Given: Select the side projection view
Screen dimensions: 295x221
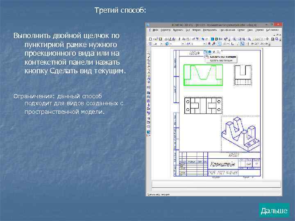Looking at the screenshot, I should pyautogui.click(x=243, y=75).
